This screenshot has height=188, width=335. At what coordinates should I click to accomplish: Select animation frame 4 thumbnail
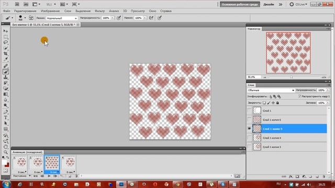tap(69, 163)
